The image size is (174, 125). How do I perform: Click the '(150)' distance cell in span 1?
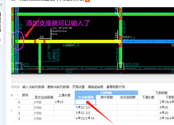tap(43, 108)
